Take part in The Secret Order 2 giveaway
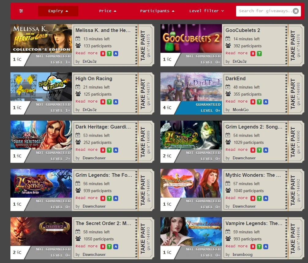 143,238
